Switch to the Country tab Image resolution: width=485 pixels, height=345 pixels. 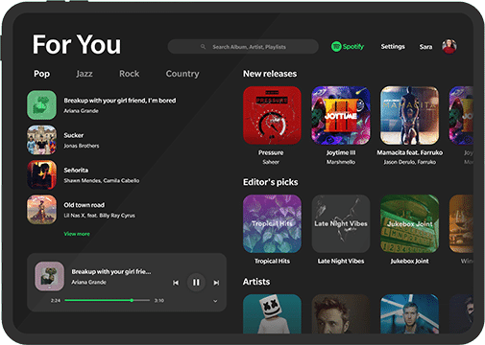tap(182, 74)
